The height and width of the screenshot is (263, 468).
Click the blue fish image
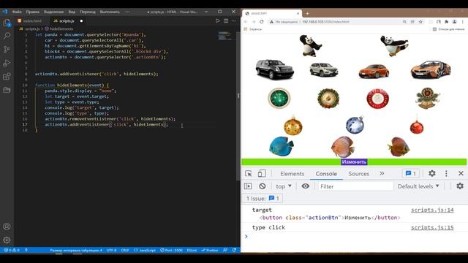[281, 146]
